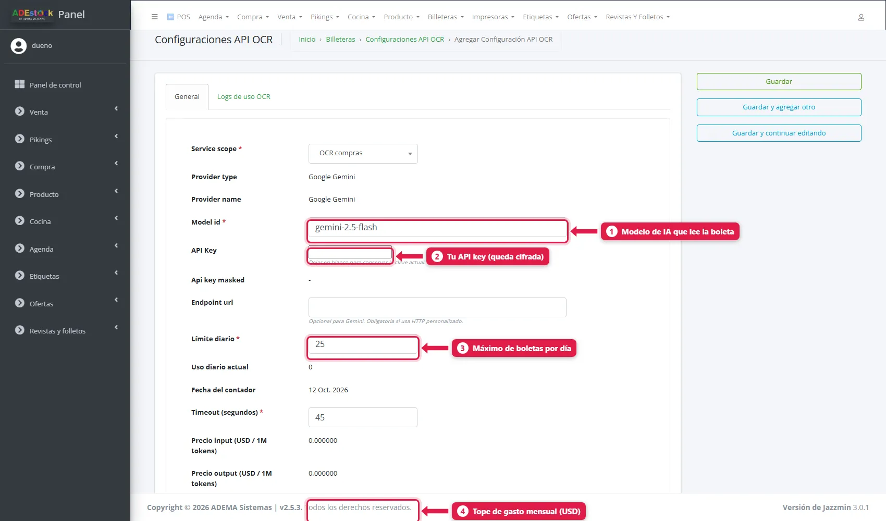Expand the Agenda sidebar chevron
The image size is (886, 521).
[x=116, y=246]
